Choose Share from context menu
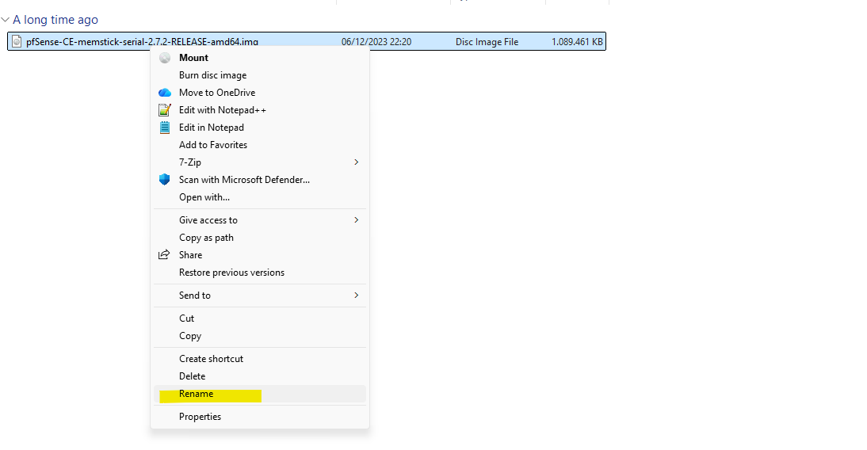 (260, 255)
